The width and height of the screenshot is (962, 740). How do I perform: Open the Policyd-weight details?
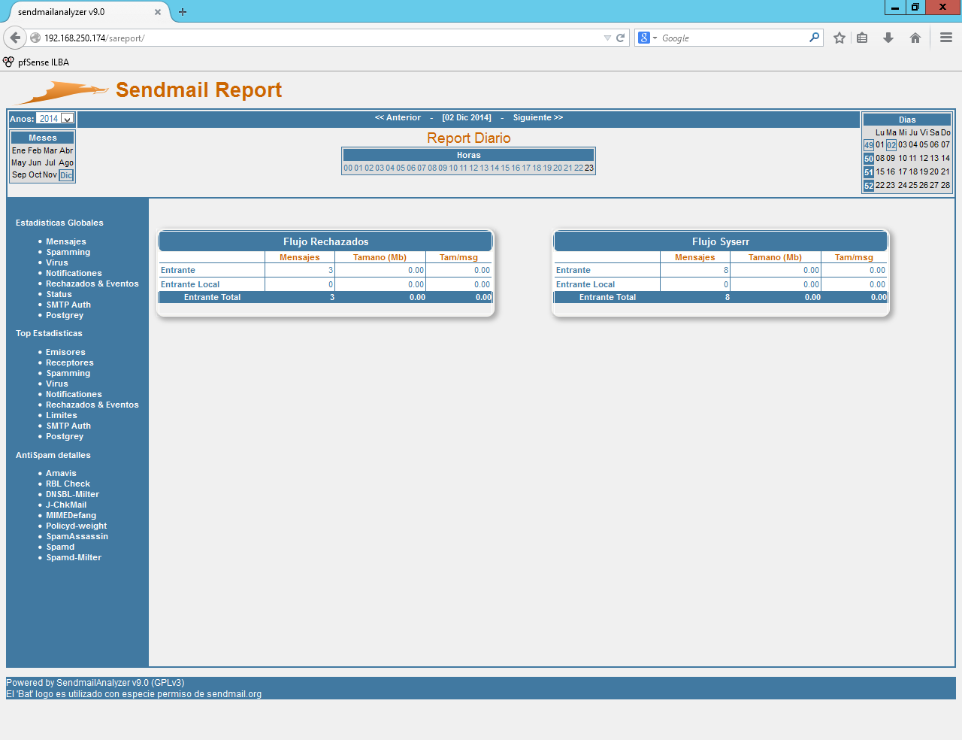[x=77, y=526]
